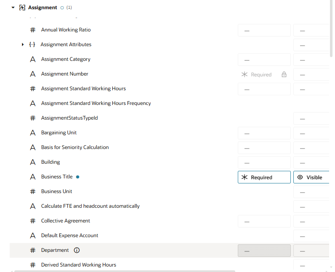Toggle the disabled Required control for Assignment Number

pyautogui.click(x=257, y=75)
